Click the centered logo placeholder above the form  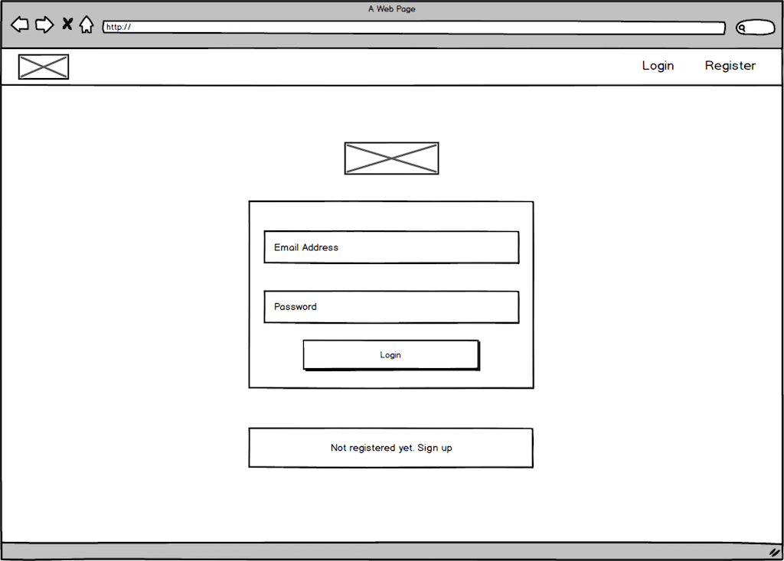click(x=391, y=158)
